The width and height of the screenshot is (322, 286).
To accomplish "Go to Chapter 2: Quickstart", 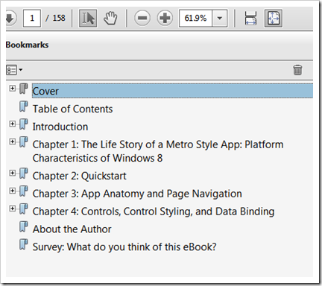I will pos(80,176).
